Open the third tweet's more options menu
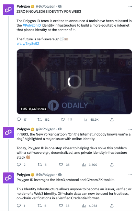This screenshot has width=136, height=211. 130,175
